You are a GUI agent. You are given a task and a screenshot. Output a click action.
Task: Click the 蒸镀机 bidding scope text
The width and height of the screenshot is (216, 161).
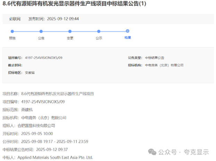coord(27,110)
